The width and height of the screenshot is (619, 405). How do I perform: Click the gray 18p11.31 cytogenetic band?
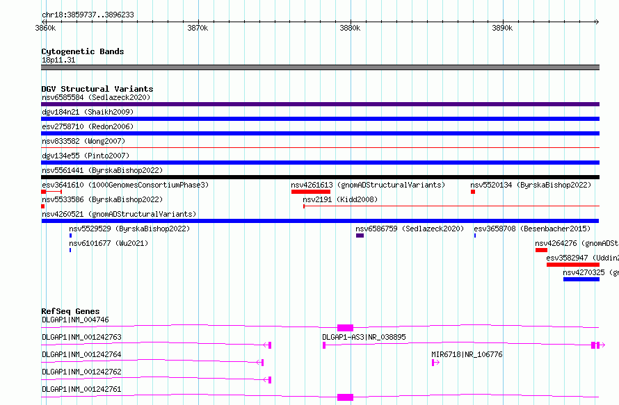point(320,67)
